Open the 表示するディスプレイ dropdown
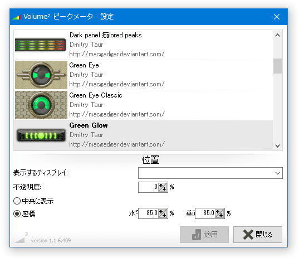The image size is (299, 258). tap(210, 173)
